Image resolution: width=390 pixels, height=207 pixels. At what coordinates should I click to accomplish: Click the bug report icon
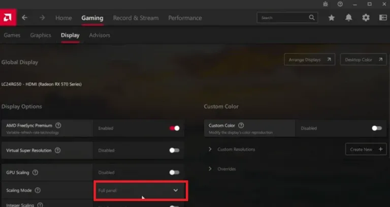[x=326, y=4]
